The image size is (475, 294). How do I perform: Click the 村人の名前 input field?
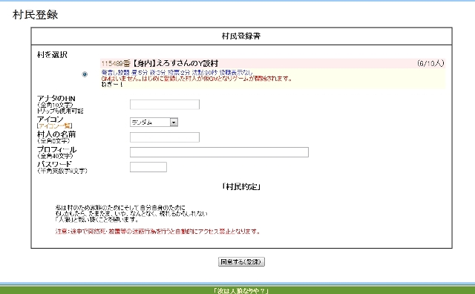(165, 137)
